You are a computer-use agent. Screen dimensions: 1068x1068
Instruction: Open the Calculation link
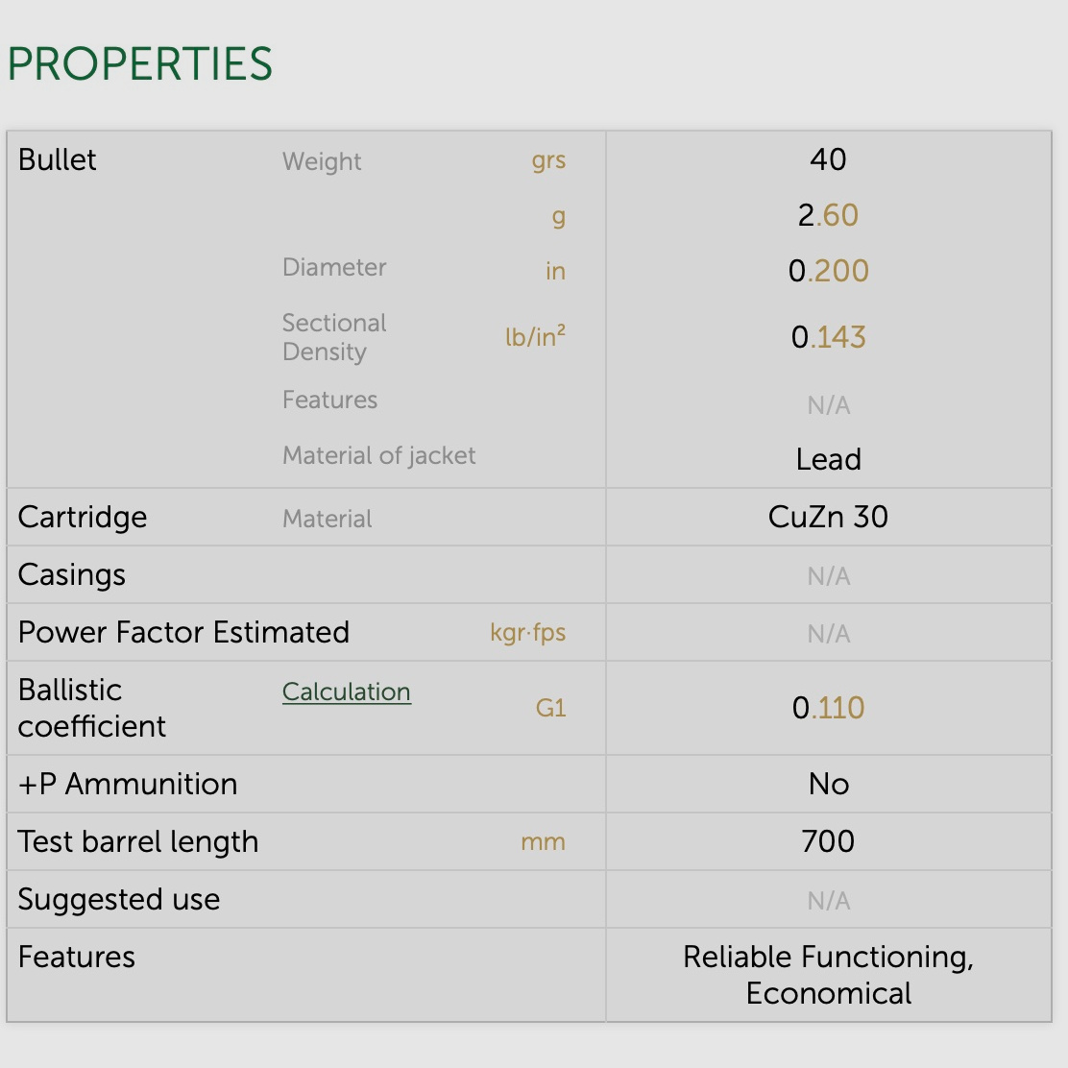point(346,692)
